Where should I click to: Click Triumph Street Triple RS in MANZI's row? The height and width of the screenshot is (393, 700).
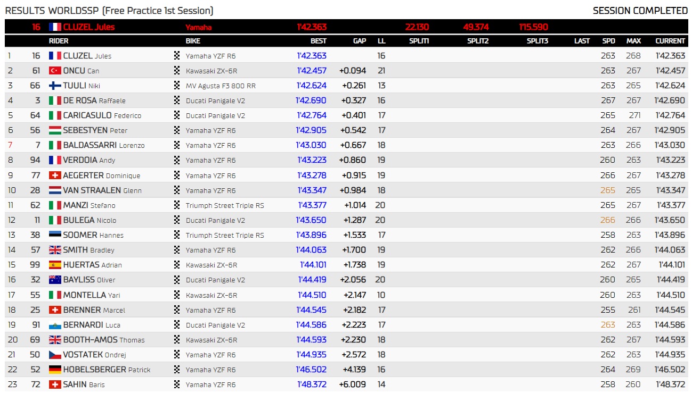225,205
